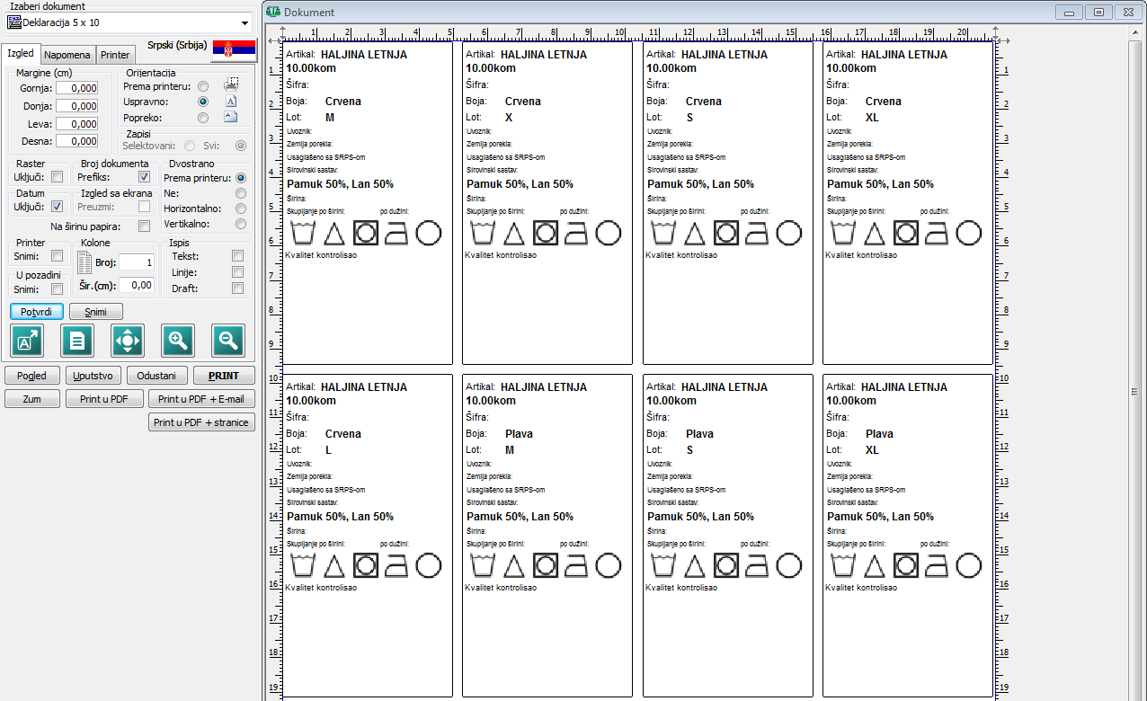Select the Popreko orientation radio button
The height and width of the screenshot is (701, 1147).
coord(203,118)
